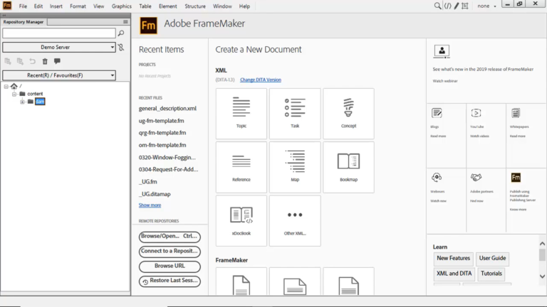Switch to XML code view icon
547x307 pixels.
point(447,6)
